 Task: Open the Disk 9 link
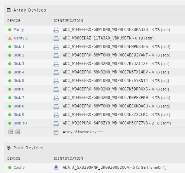[x=19, y=115]
